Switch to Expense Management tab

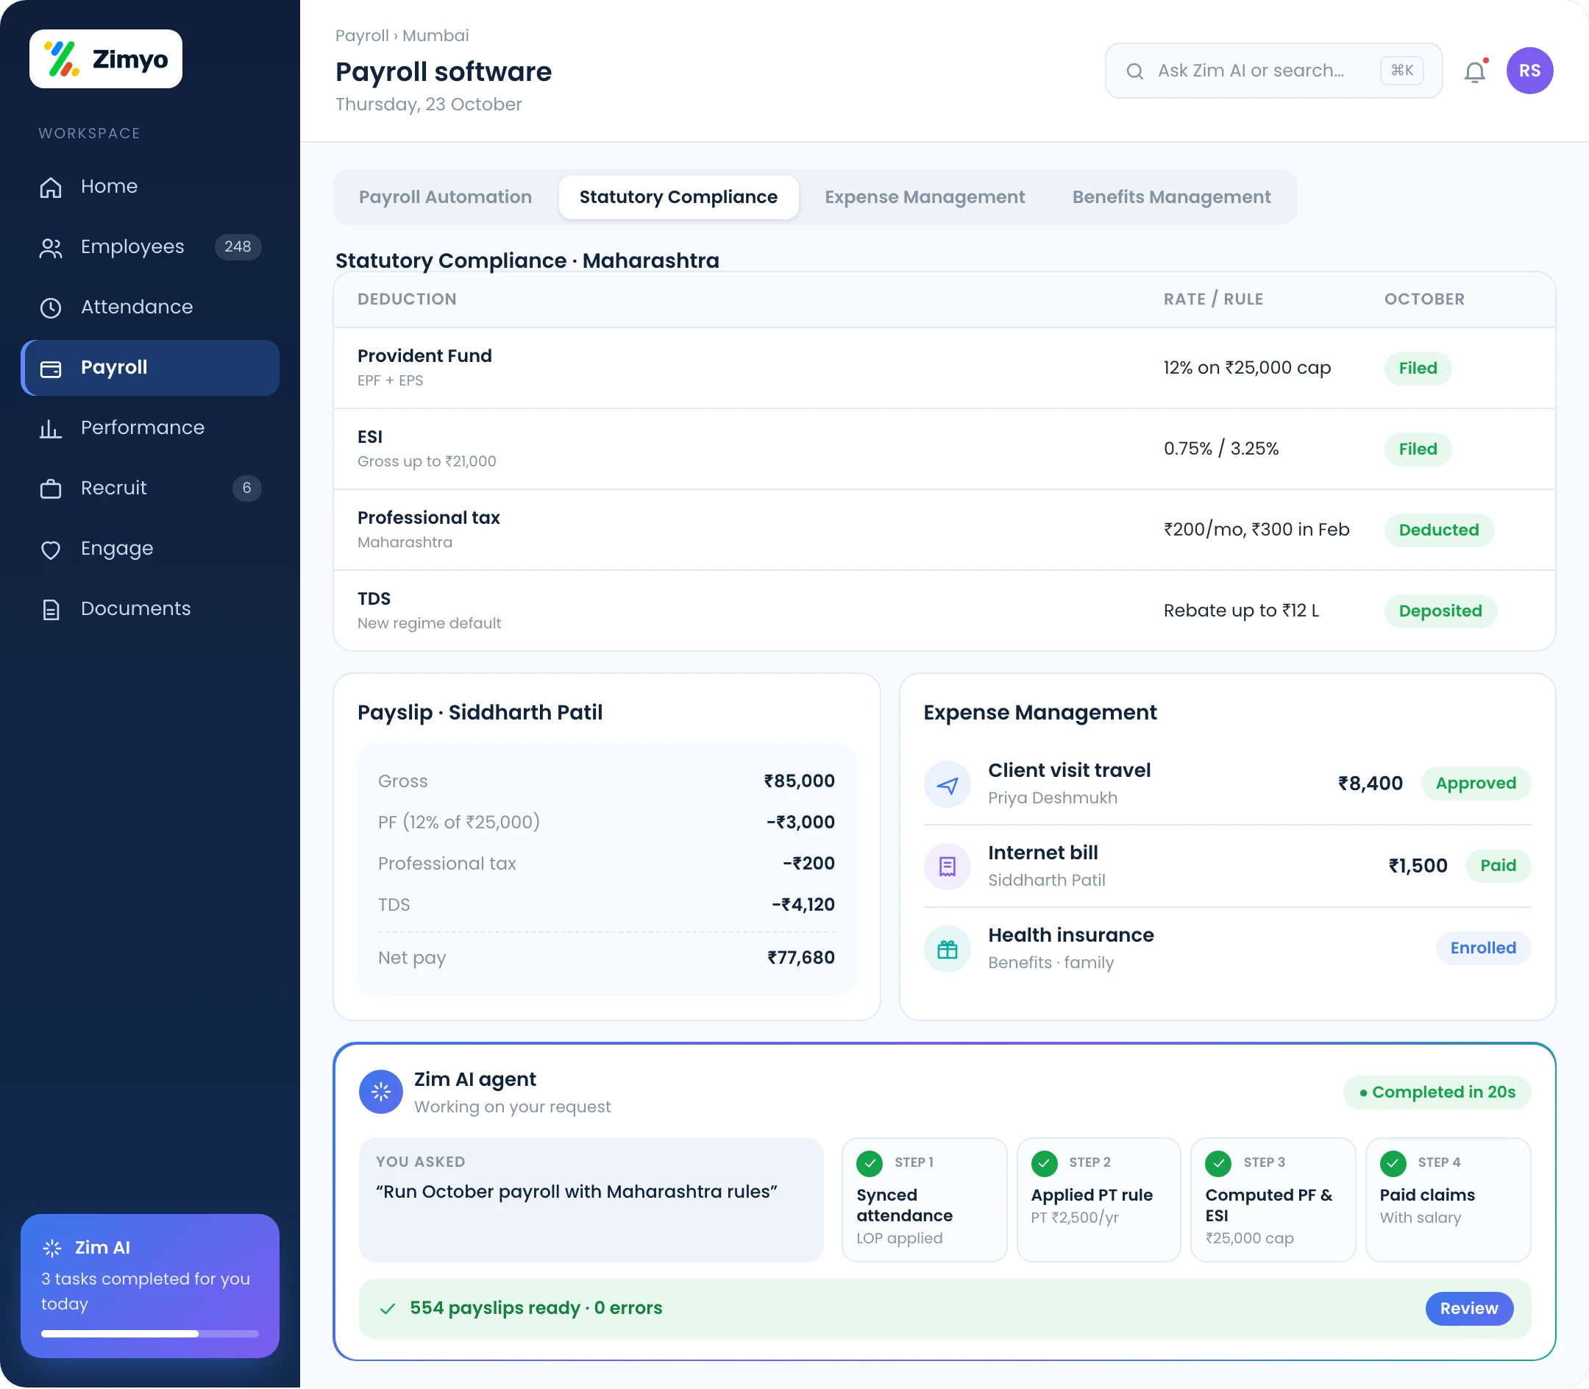coord(925,198)
